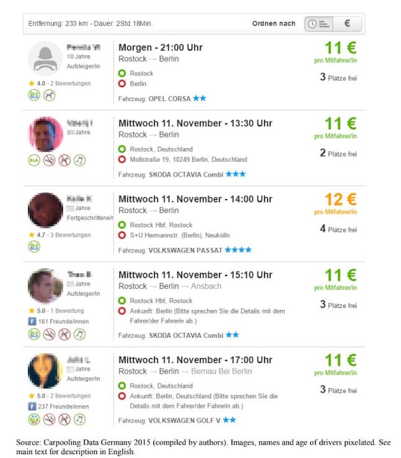401x458 pixels.
Task: Click the 12 € price of Passat ride
Action: click(x=341, y=200)
